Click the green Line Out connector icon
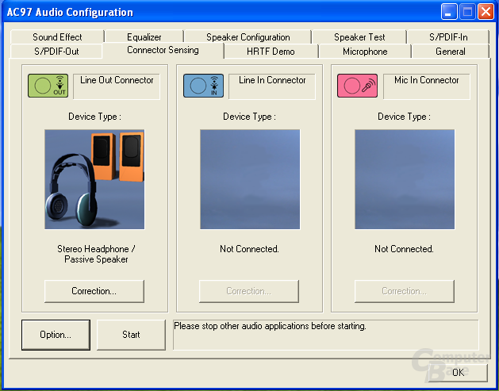This screenshot has height=391, width=499. 48,86
